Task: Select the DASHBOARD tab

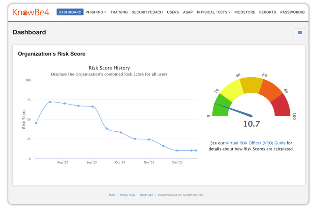Action: coord(70,12)
